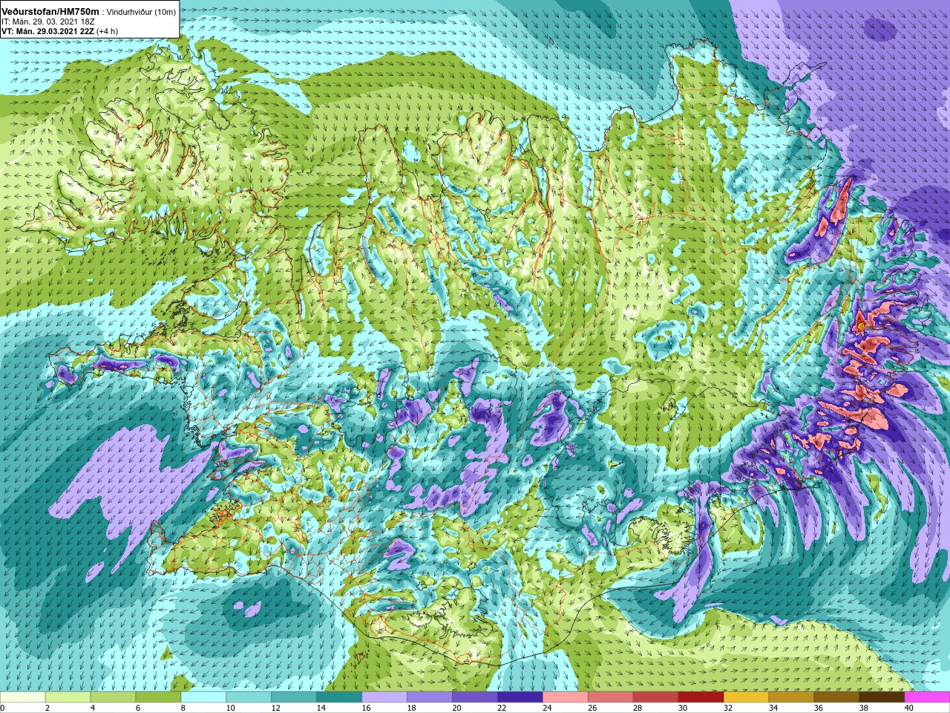Image resolution: width=950 pixels, height=713 pixels.
Task: Select the legend scale label '28'
Action: coord(638,708)
